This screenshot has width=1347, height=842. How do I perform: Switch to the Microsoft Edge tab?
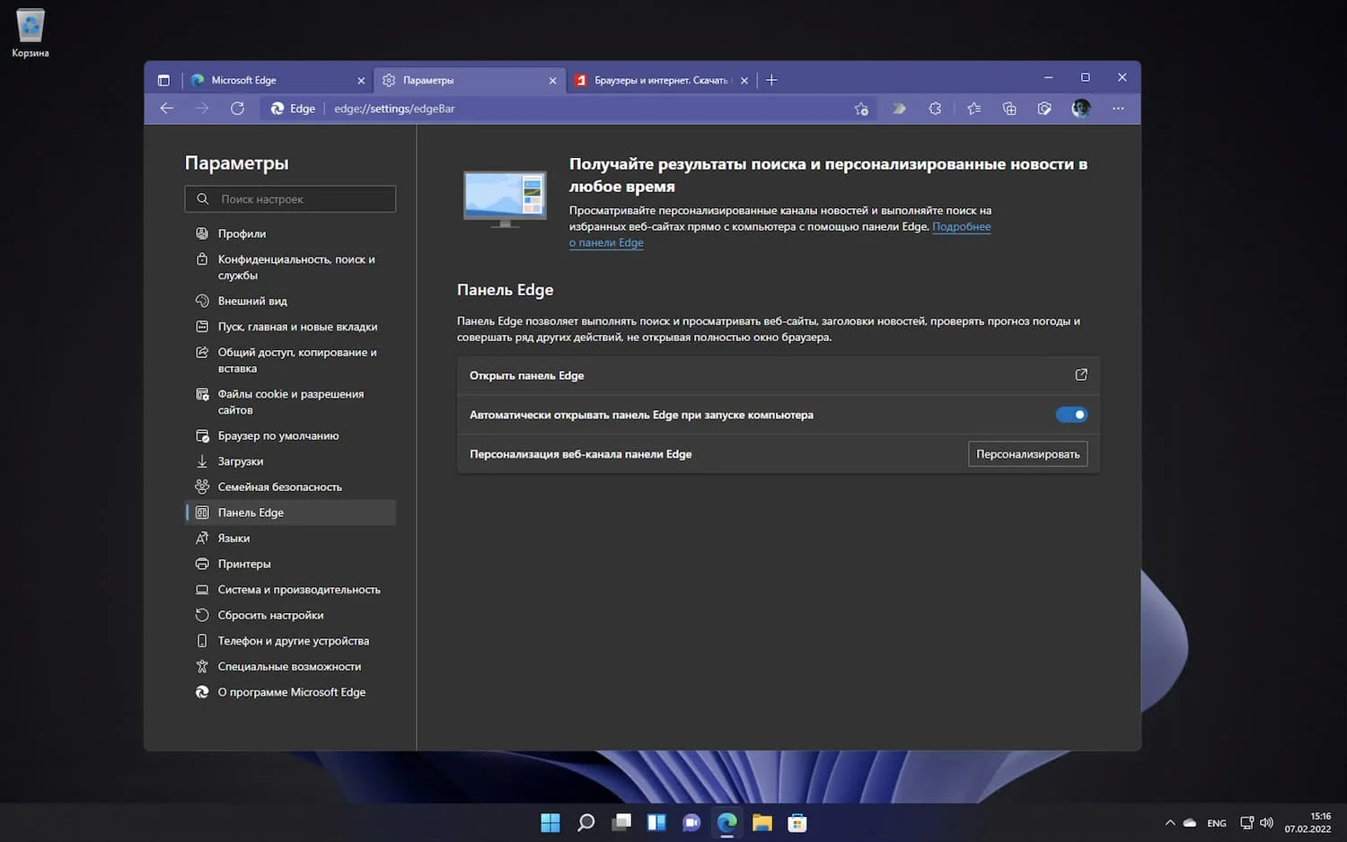269,80
